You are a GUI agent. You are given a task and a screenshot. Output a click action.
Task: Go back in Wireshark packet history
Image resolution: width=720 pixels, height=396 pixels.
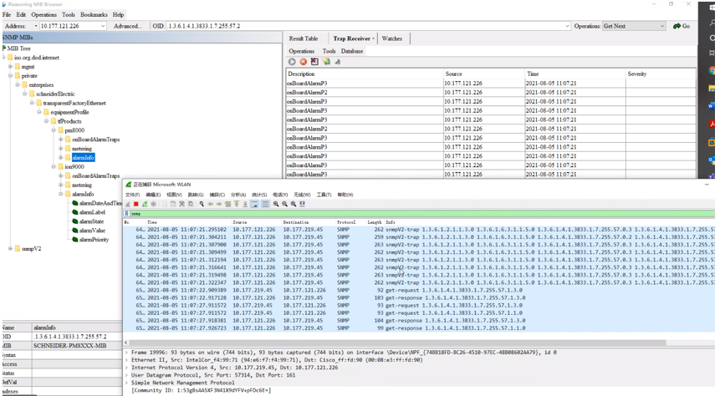[x=210, y=204]
